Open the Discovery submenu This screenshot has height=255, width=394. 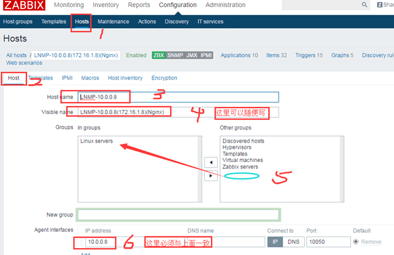pos(177,21)
